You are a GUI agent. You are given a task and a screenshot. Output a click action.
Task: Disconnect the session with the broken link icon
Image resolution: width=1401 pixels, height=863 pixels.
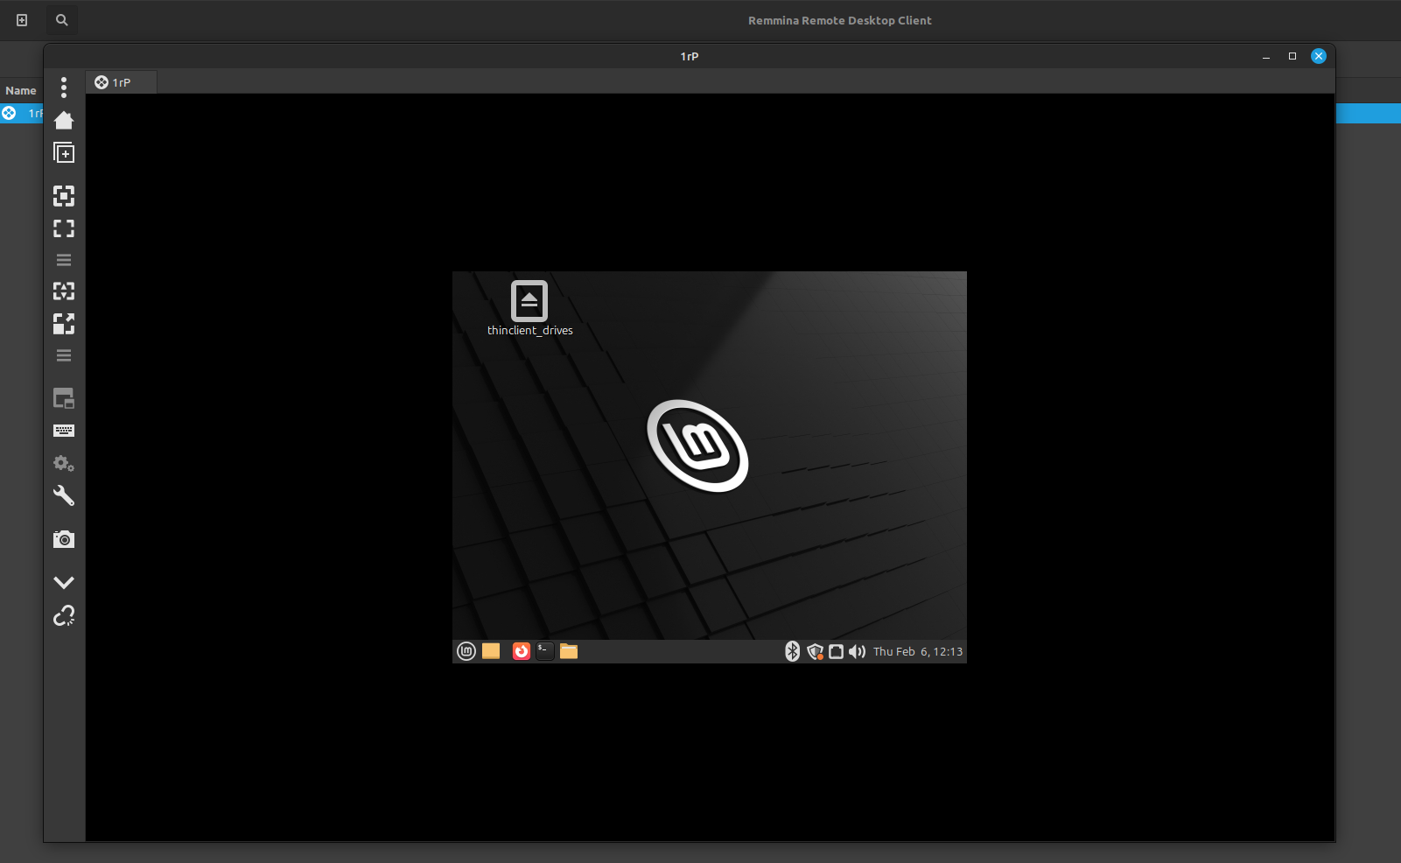64,615
